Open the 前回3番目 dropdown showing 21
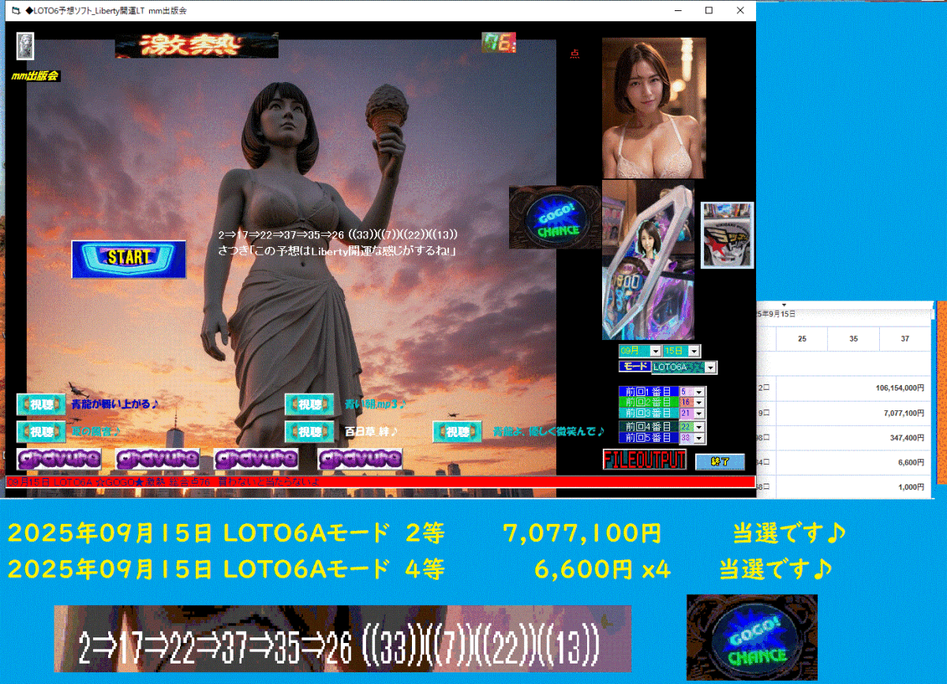Image resolution: width=947 pixels, height=684 pixels. [698, 413]
